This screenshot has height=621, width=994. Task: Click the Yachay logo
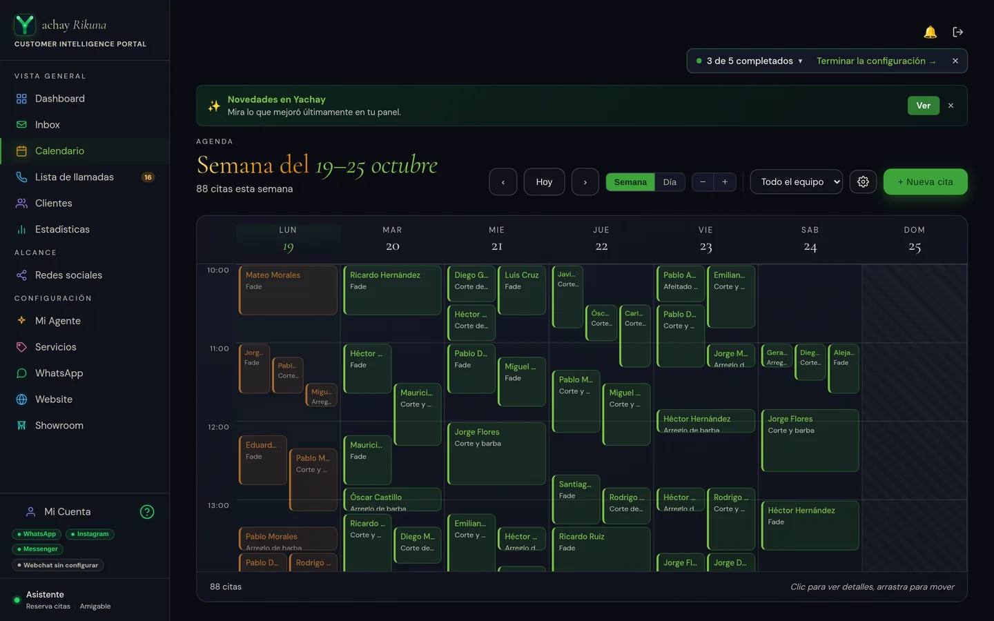tap(25, 25)
